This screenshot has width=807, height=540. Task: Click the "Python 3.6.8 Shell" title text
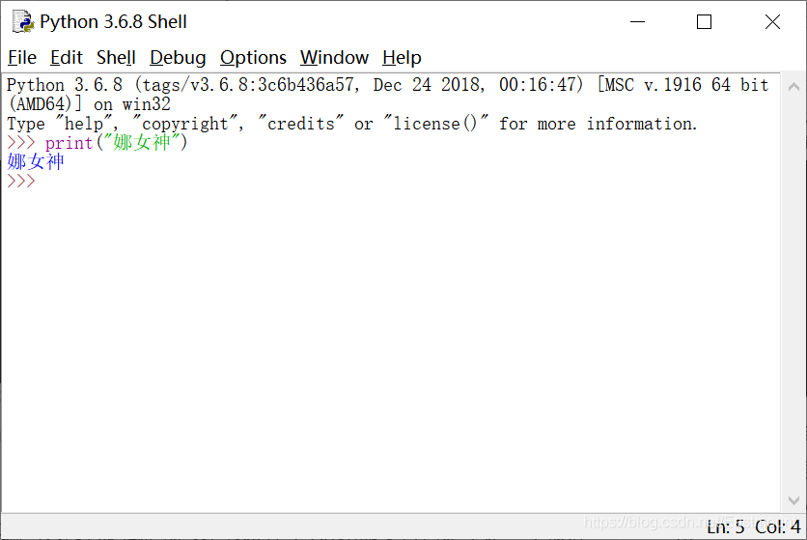pos(113,21)
